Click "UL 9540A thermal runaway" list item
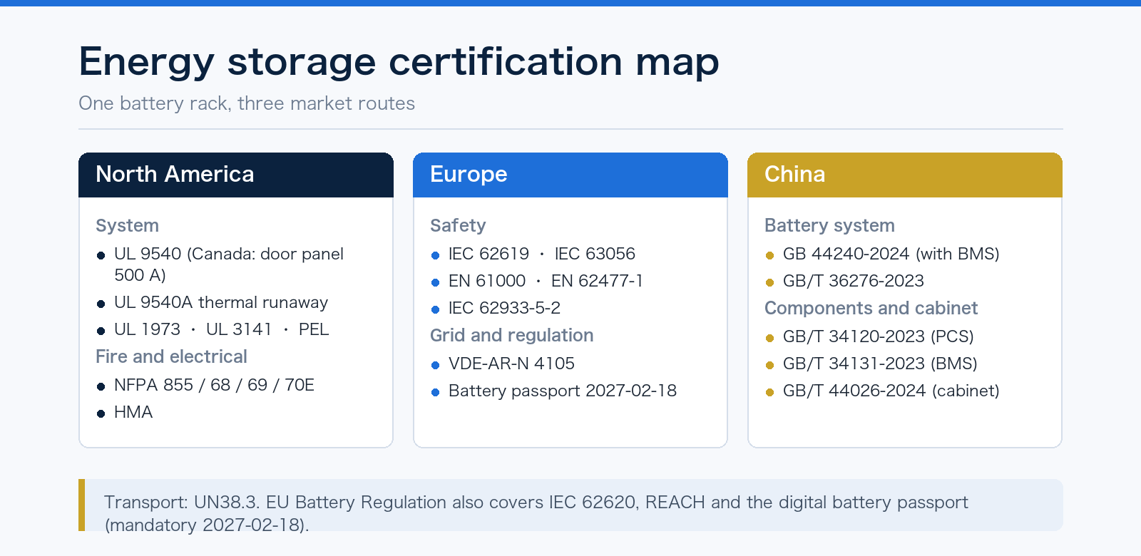Viewport: 1141px width, 556px height. pos(221,302)
